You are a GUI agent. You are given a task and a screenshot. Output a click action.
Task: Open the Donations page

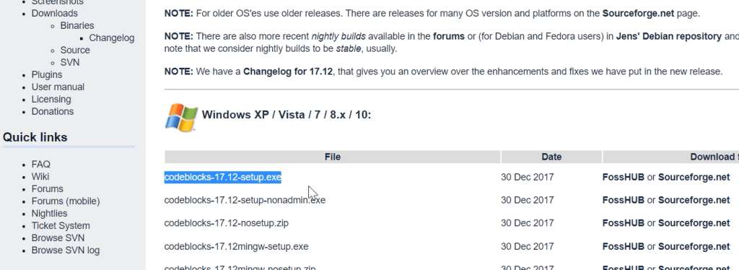click(x=53, y=111)
